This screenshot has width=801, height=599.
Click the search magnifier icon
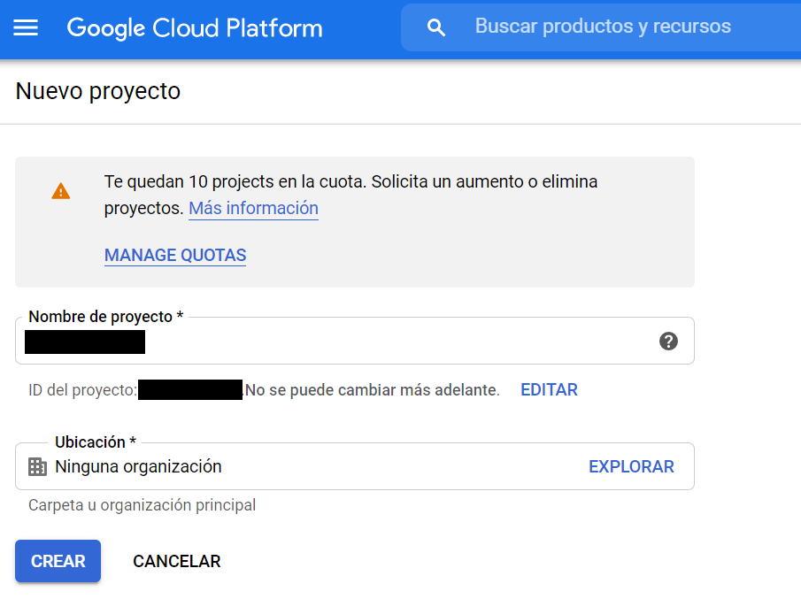tap(435, 27)
